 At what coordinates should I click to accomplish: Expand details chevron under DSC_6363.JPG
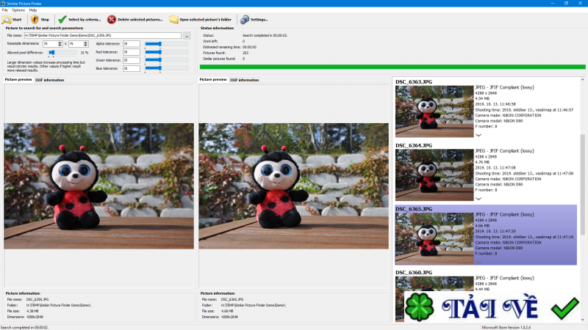[x=478, y=135]
